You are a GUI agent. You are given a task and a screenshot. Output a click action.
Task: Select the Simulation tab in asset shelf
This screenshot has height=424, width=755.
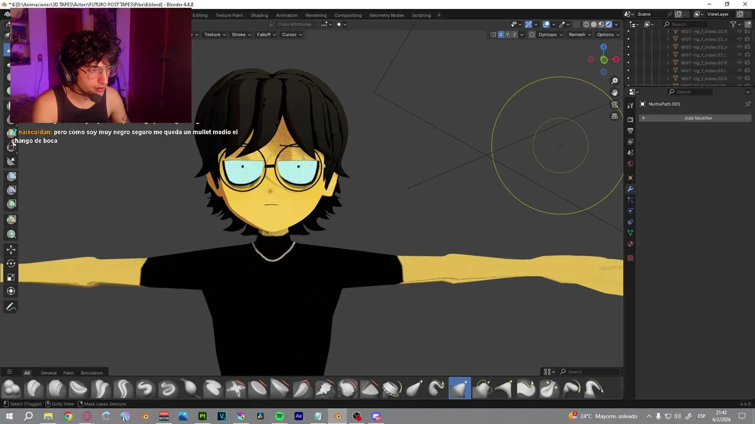pyautogui.click(x=91, y=373)
